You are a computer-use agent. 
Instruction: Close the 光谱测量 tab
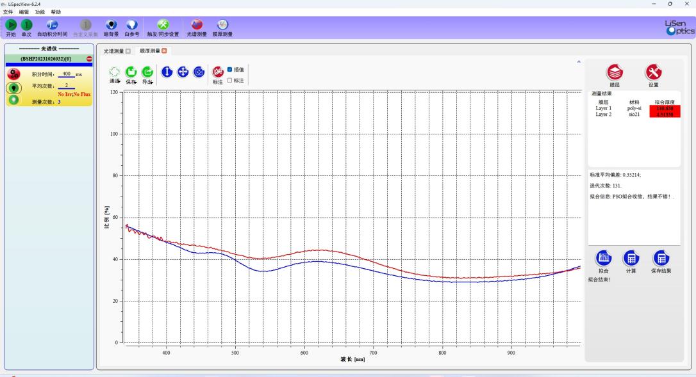[128, 51]
